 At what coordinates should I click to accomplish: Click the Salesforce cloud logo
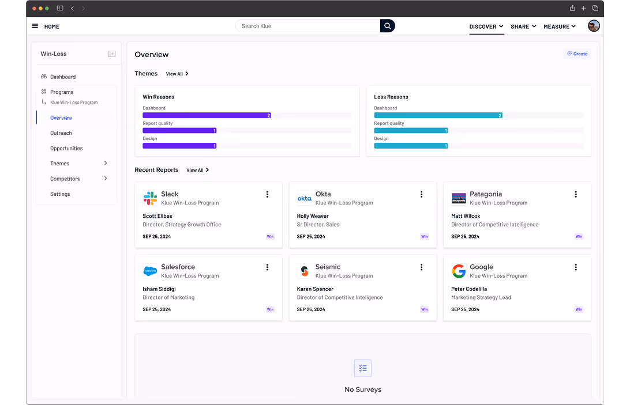pyautogui.click(x=150, y=271)
